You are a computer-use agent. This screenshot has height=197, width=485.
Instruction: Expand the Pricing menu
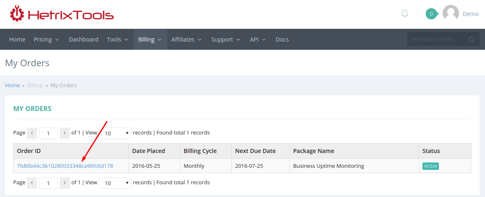click(x=46, y=39)
